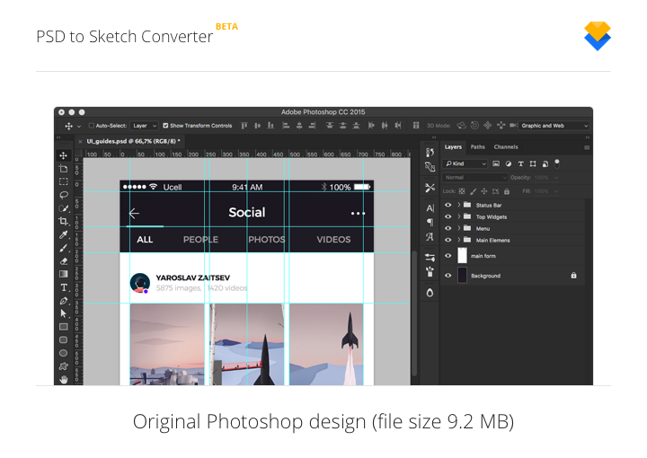Open the Character panel icon
Image resolution: width=647 pixels, height=458 pixels.
430,208
